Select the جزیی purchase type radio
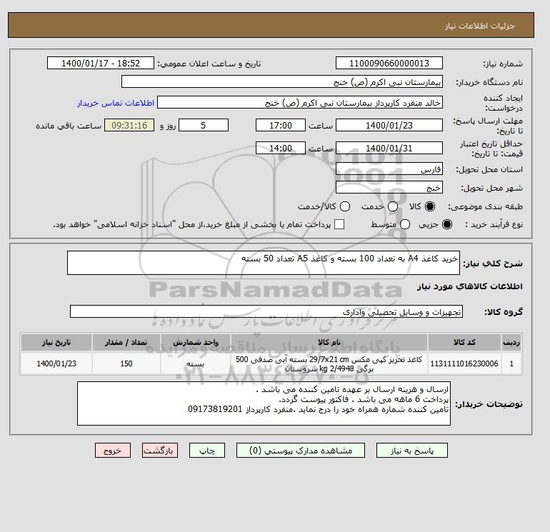This screenshot has height=532, width=550. (447, 224)
